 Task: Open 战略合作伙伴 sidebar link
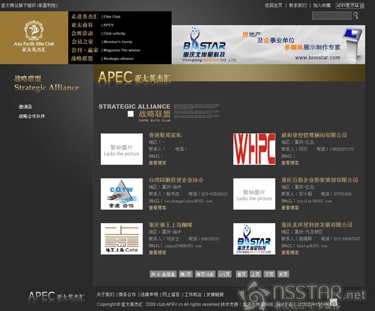tap(31, 116)
